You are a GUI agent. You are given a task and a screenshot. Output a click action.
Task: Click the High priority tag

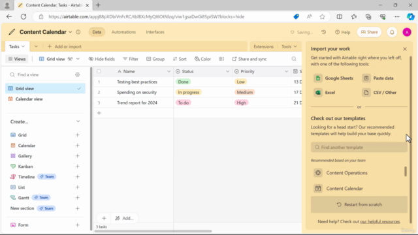(241, 102)
